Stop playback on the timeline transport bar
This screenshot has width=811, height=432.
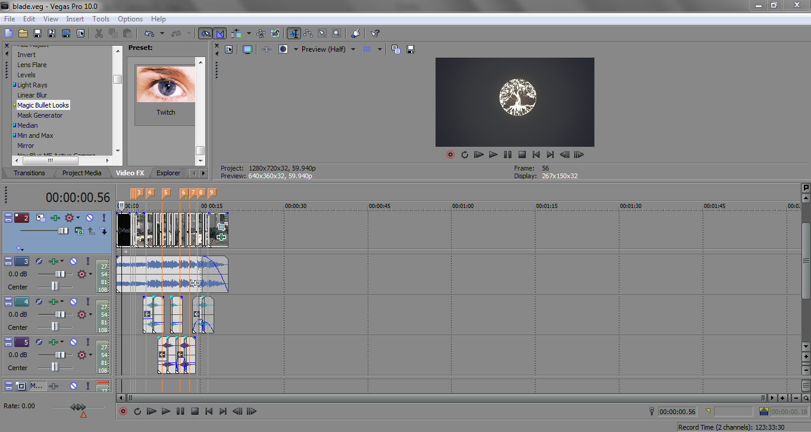point(195,411)
